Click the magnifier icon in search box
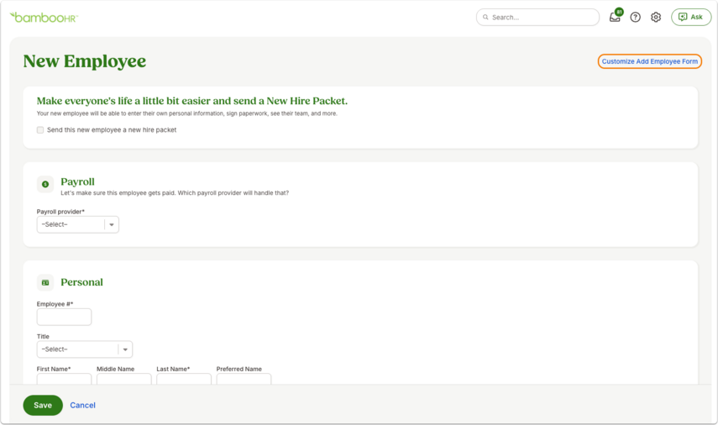Image resolution: width=718 pixels, height=425 pixels. pyautogui.click(x=485, y=18)
